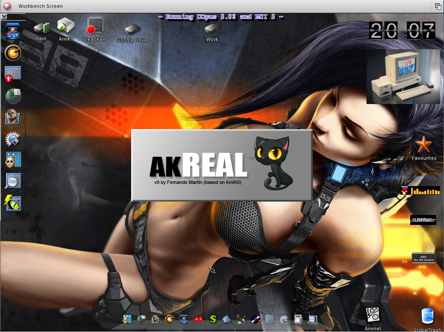Click the lightning eye icon in left sidebar
444x332 pixels.
pos(13,203)
